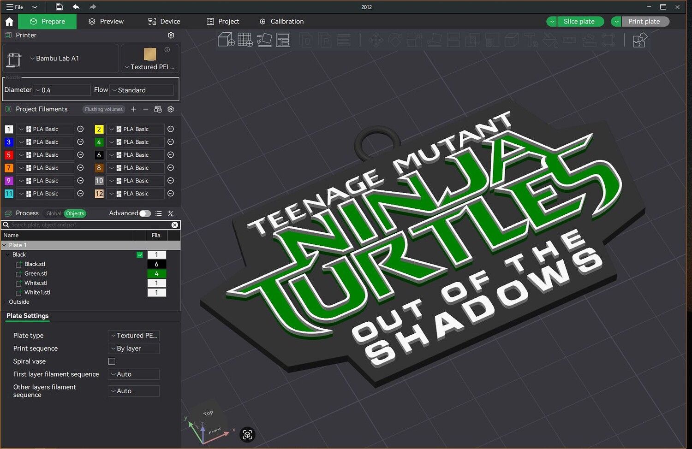Switch process scope to Global

pos(54,213)
